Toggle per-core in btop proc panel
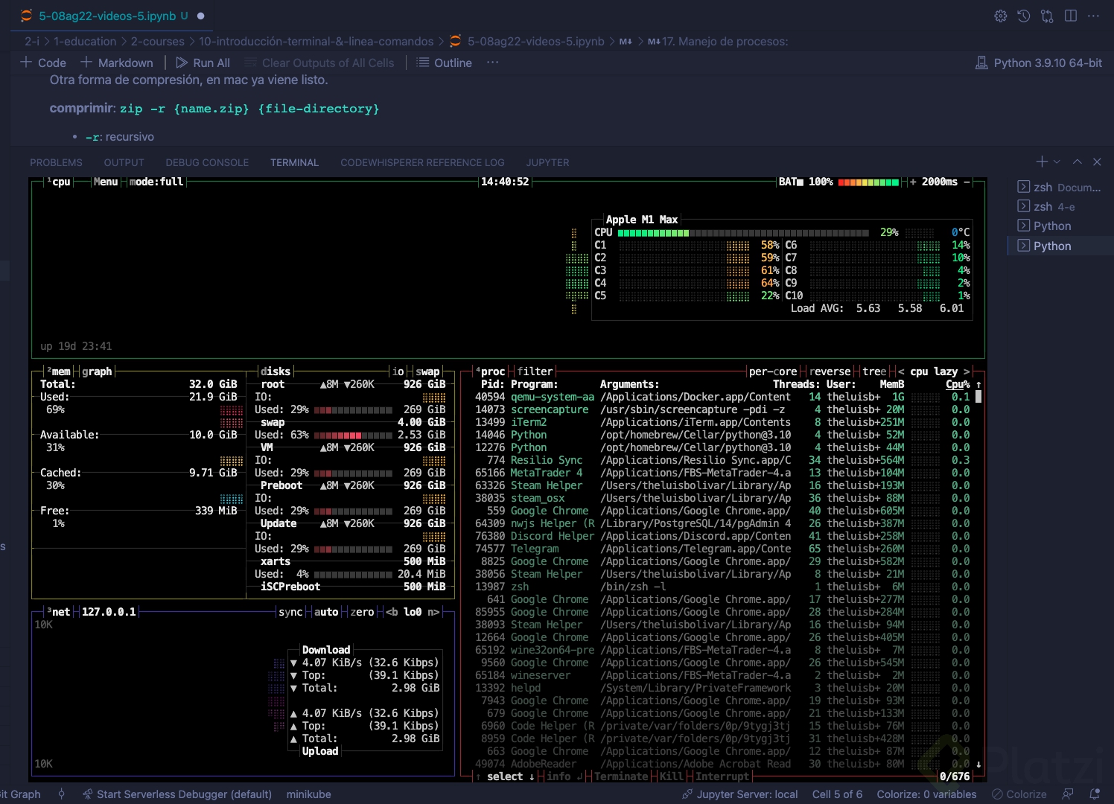Screen dimensions: 1114x804 pyautogui.click(x=773, y=371)
